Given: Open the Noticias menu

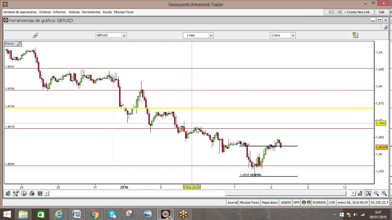Looking at the screenshot, I should pyautogui.click(x=74, y=12).
